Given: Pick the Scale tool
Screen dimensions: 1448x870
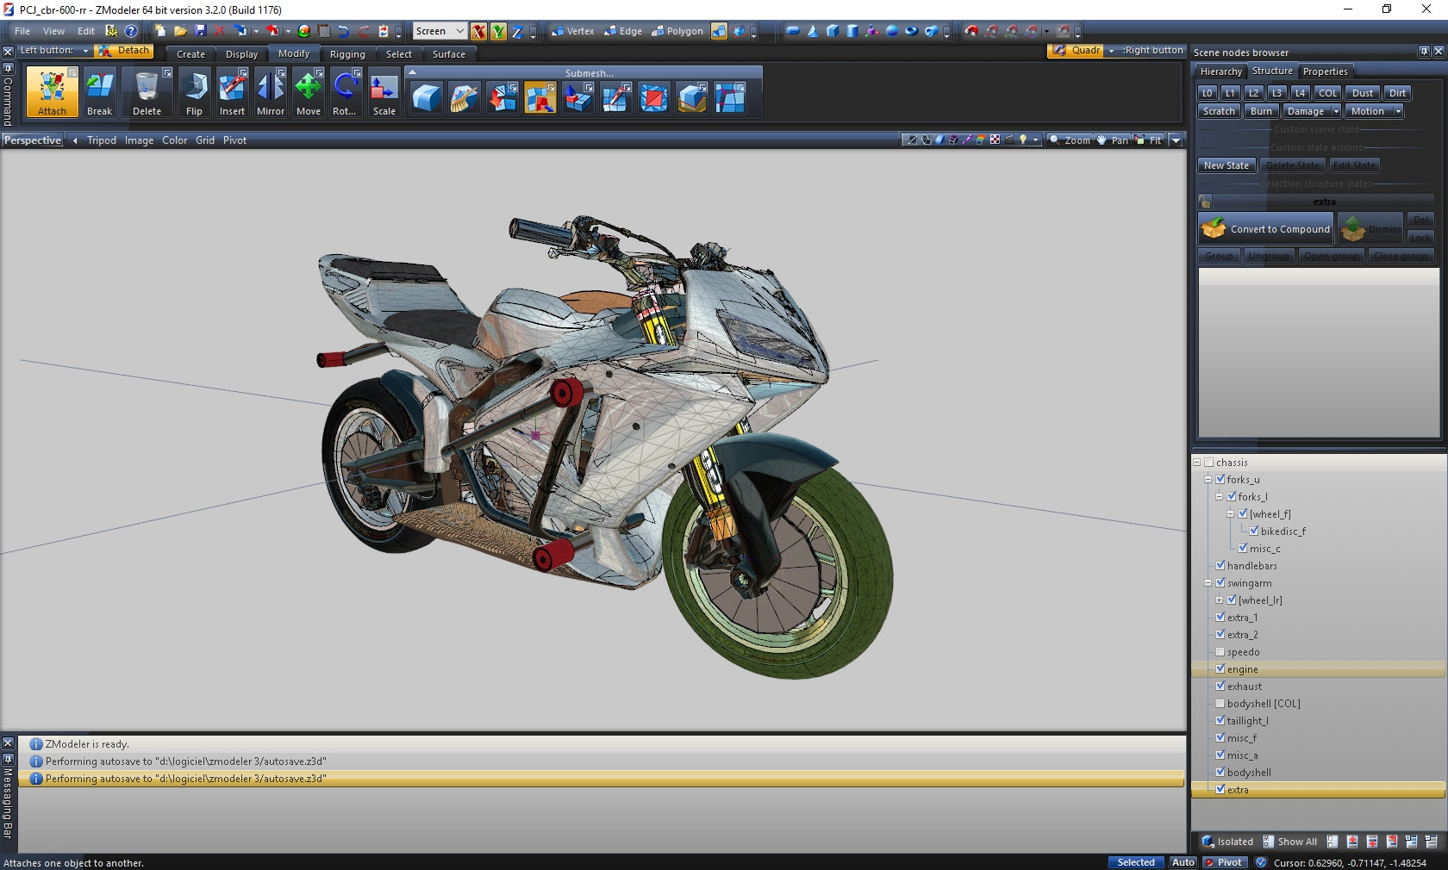Looking at the screenshot, I should (384, 91).
